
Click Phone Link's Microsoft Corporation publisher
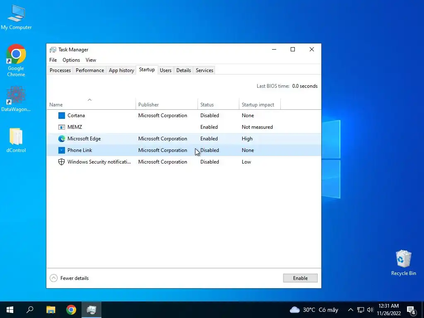(x=162, y=150)
